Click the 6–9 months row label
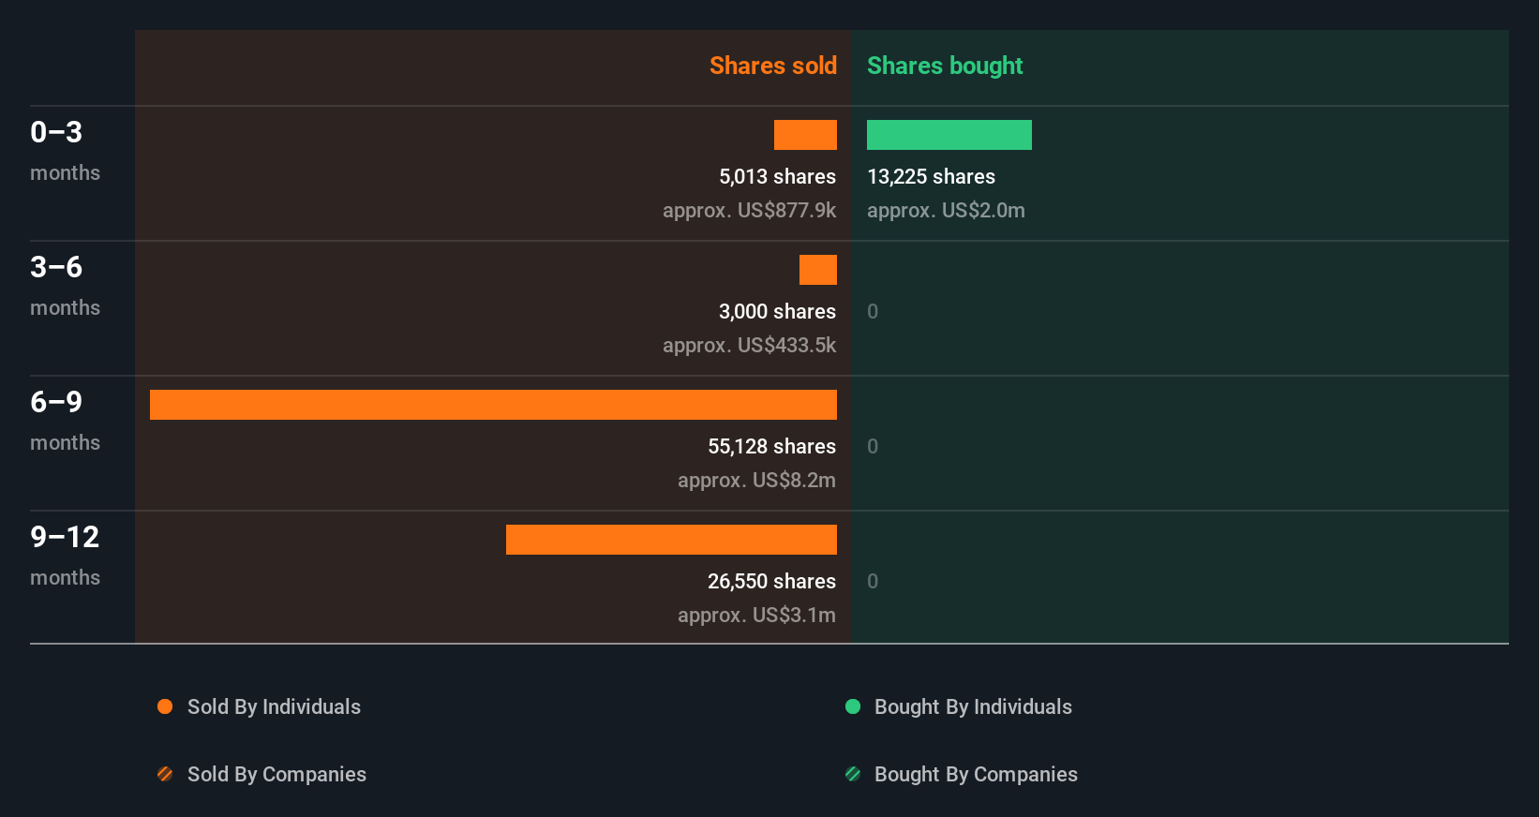1539x817 pixels. (65, 421)
